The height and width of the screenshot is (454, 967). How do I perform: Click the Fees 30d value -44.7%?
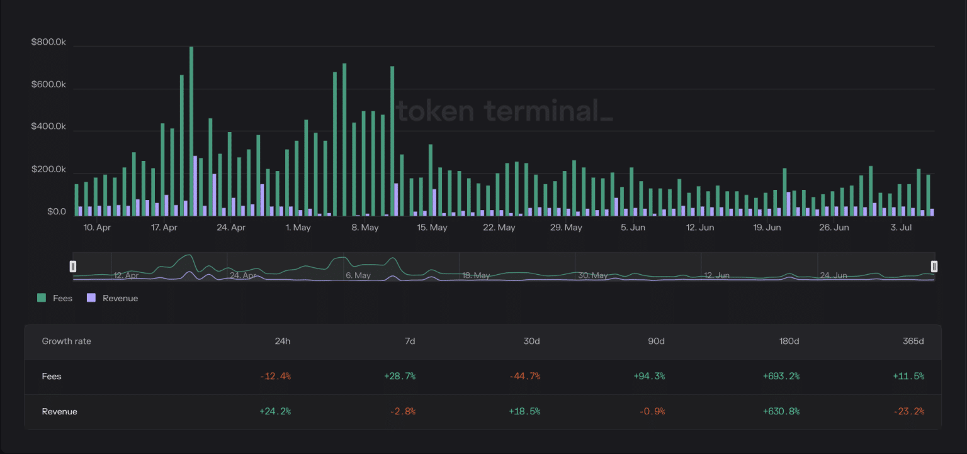click(x=524, y=377)
